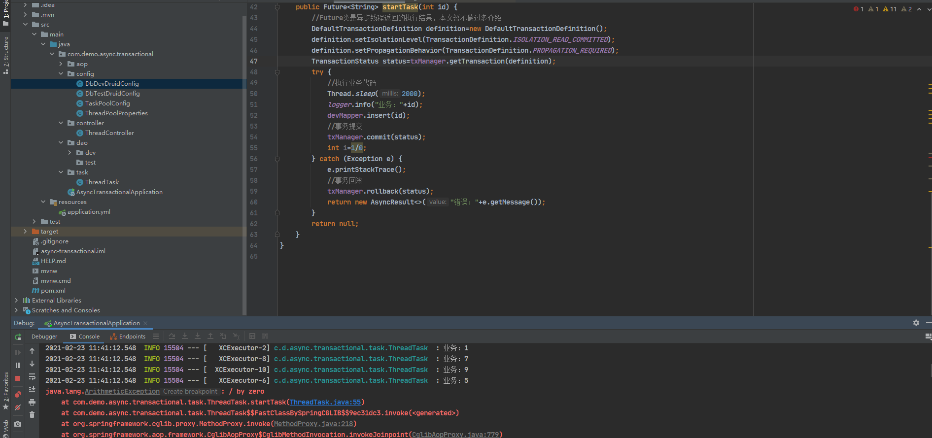Switch to the Debugger tab
The height and width of the screenshot is (438, 932).
pyautogui.click(x=44, y=337)
